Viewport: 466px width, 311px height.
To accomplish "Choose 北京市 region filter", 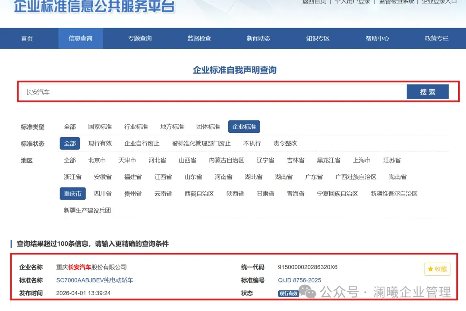I will [x=97, y=160].
